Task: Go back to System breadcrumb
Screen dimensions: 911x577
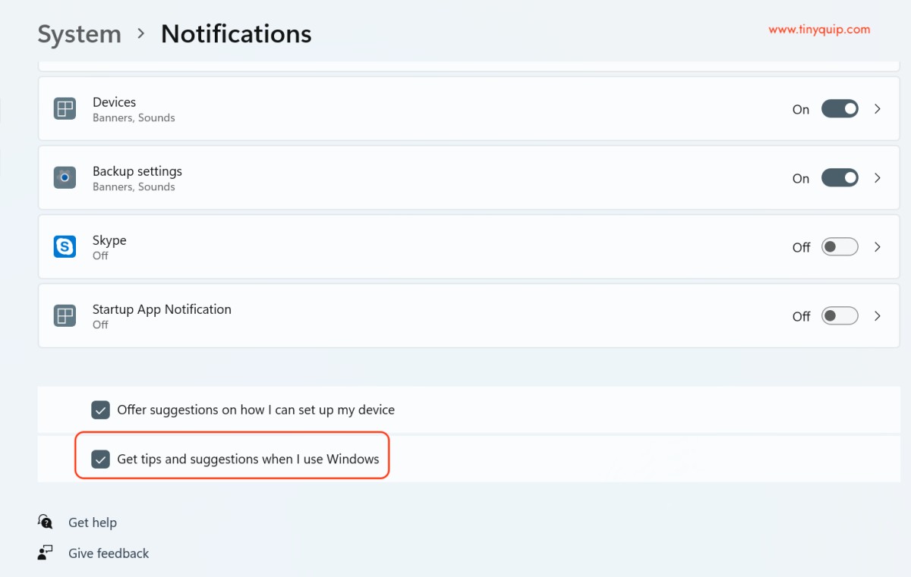Action: 79,34
